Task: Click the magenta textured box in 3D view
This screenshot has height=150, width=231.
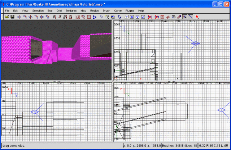Action: pyautogui.click(x=16, y=49)
